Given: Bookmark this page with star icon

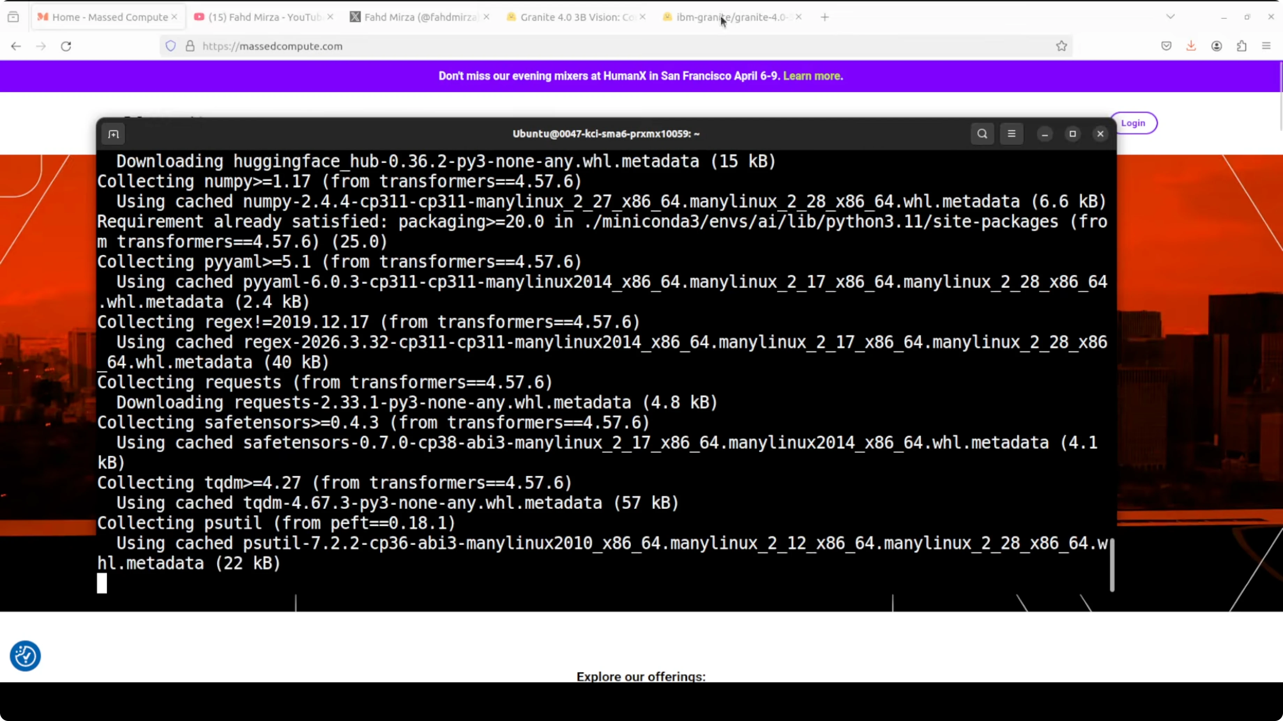Looking at the screenshot, I should (1061, 46).
